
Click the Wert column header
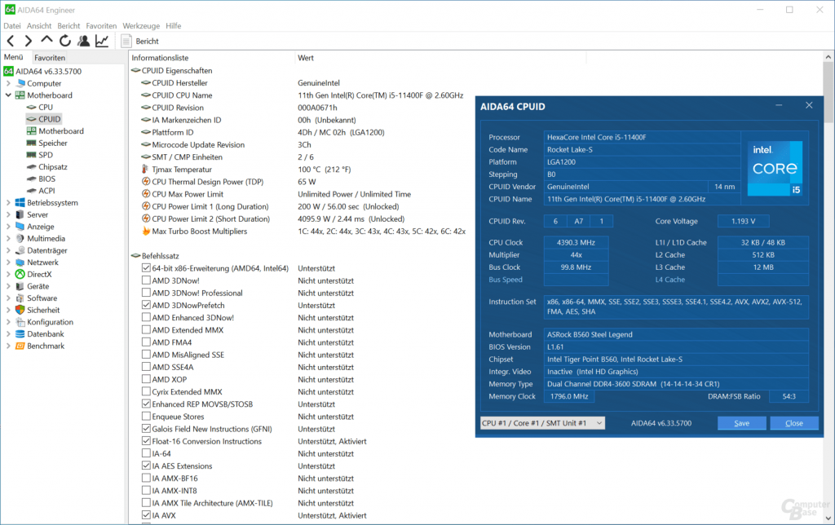tap(440, 58)
